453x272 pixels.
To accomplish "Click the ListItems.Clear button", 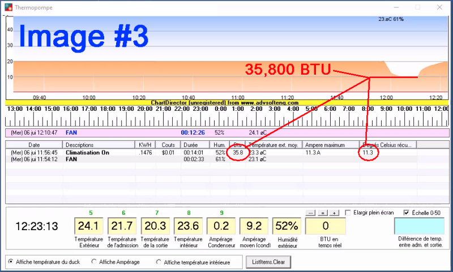I will coord(268,262).
